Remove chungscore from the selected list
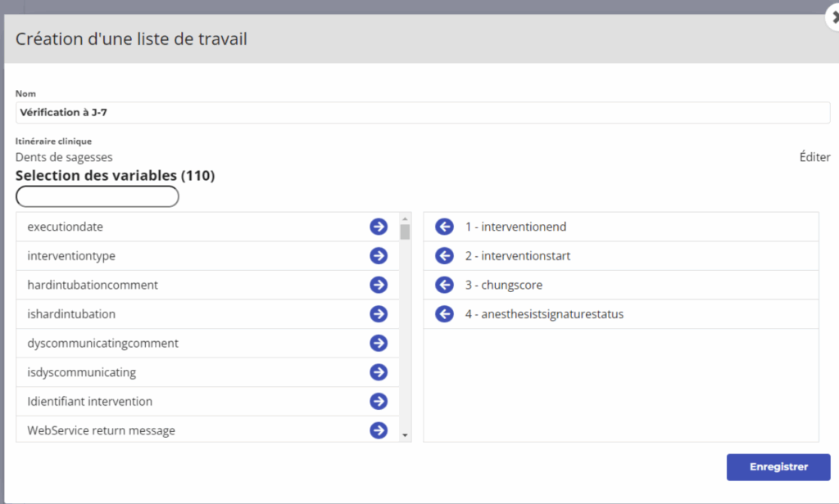This screenshot has height=504, width=839. tap(444, 285)
